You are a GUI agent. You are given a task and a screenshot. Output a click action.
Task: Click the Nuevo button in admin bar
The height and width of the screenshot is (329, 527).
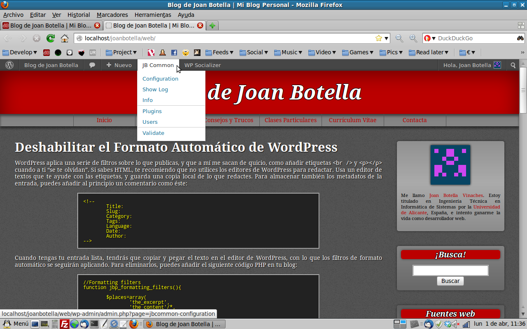119,65
